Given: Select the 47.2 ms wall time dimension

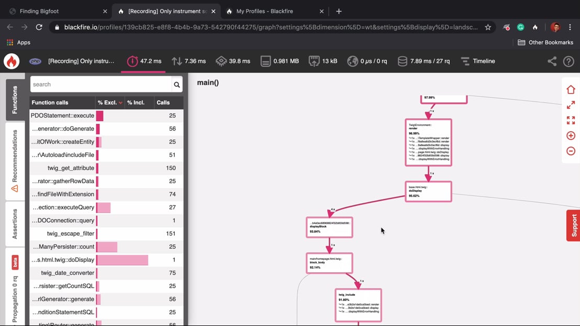Looking at the screenshot, I should (x=144, y=61).
